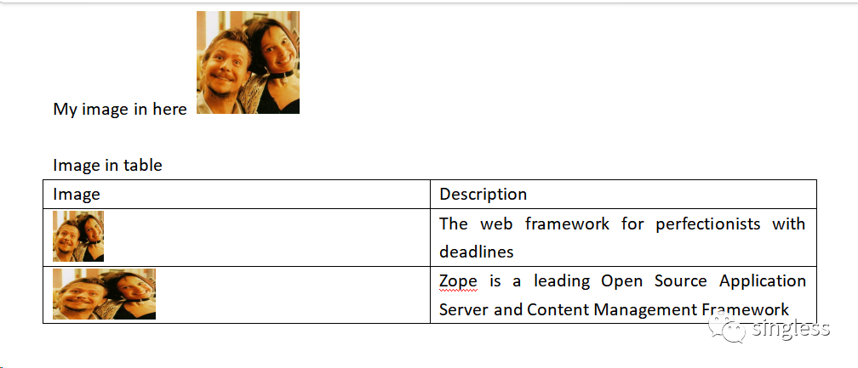
Task: Select the large photo beside the paragraph text
Action: point(248,62)
